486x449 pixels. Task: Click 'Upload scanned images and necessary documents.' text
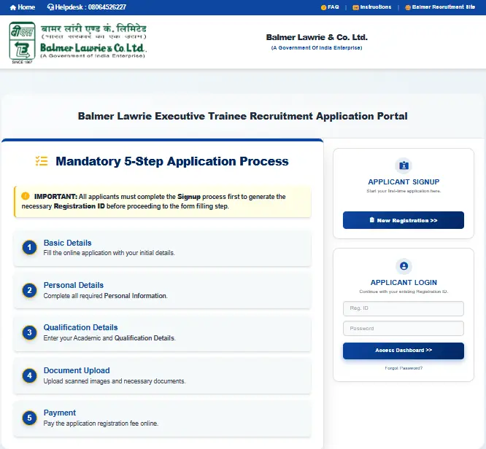115,381
